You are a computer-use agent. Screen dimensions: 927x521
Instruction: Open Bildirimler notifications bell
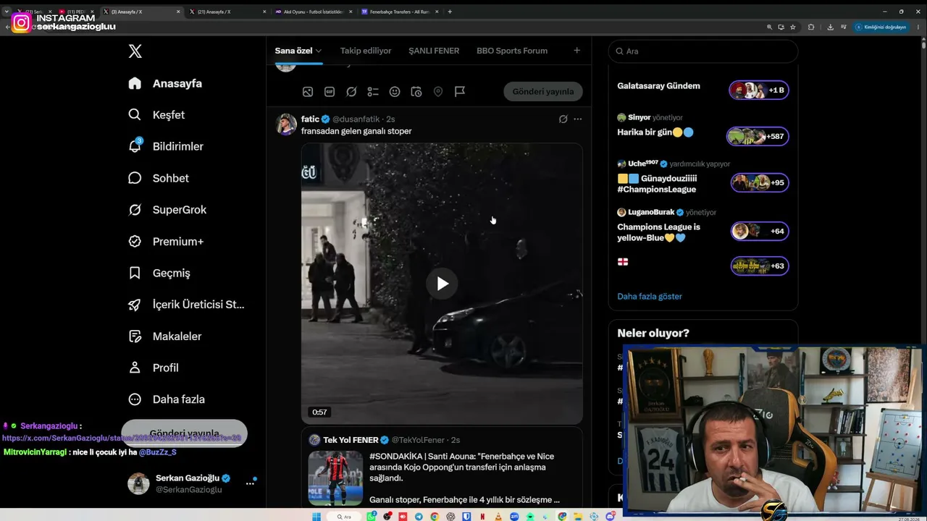[x=165, y=146]
